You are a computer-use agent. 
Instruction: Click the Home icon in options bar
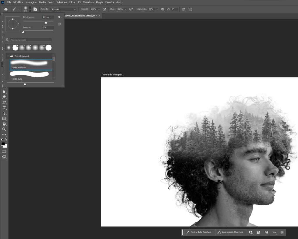6,9
